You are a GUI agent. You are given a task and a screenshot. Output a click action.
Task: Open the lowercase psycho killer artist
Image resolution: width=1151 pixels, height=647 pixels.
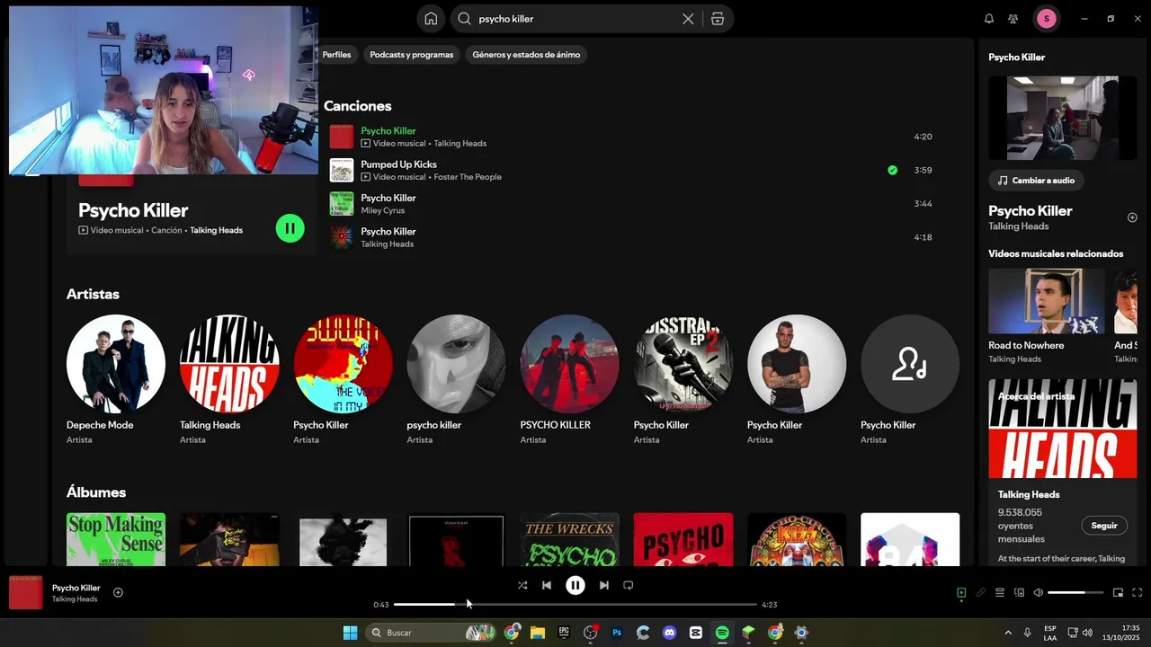tap(456, 379)
